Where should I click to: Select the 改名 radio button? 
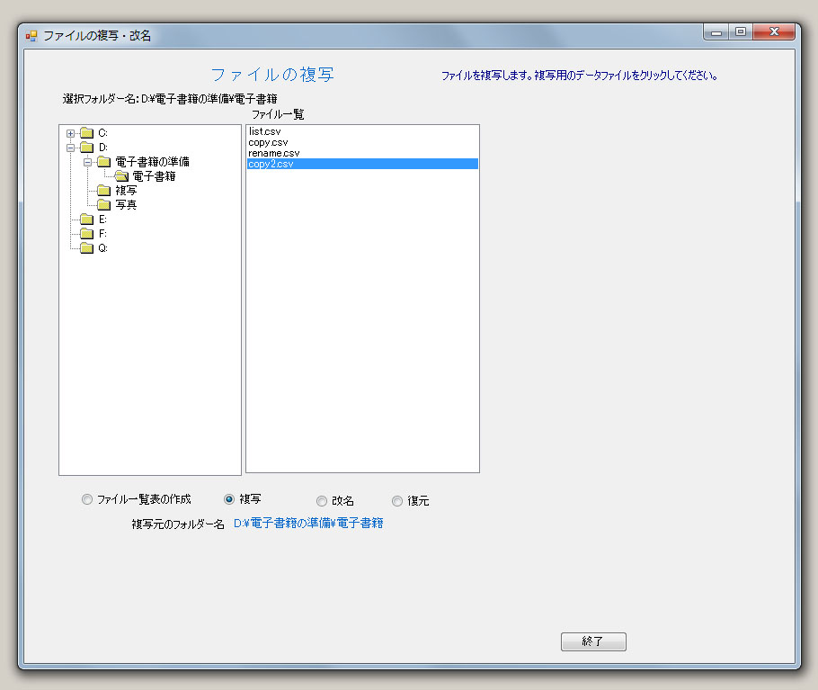pyautogui.click(x=322, y=501)
